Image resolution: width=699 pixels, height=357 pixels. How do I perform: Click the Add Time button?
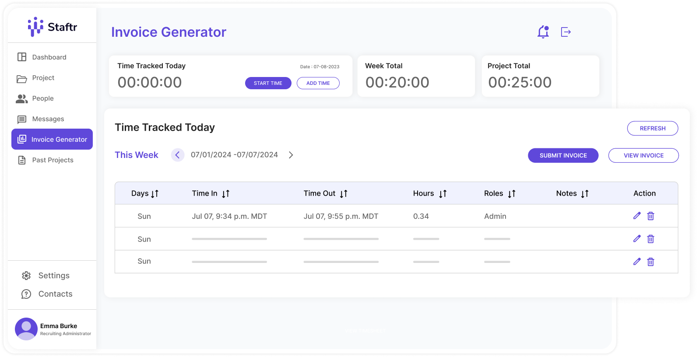(318, 83)
